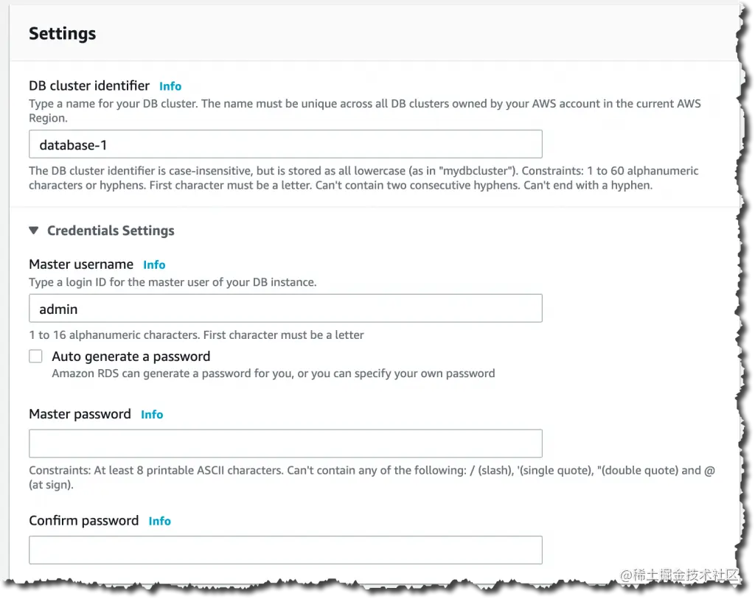The height and width of the screenshot is (599, 755).
Task: Click into the Confirm password field
Action: [285, 550]
